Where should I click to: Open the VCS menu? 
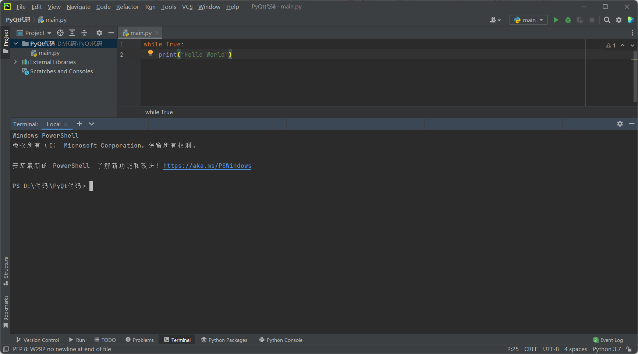coord(187,7)
